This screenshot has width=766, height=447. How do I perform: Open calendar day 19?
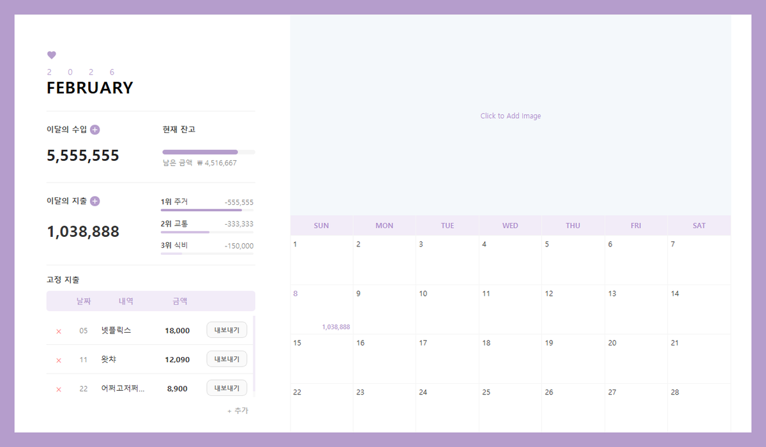(x=573, y=359)
